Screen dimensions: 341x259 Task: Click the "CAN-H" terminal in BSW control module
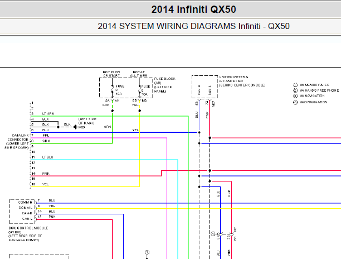click(27, 213)
